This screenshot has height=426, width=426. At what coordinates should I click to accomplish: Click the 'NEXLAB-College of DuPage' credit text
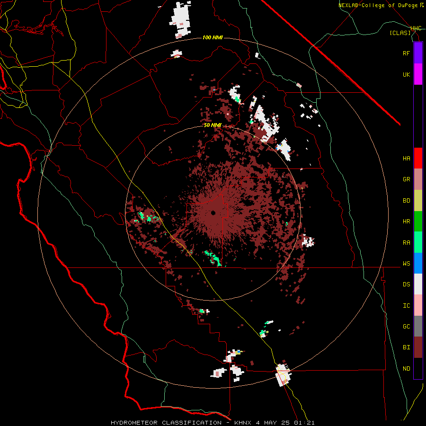pos(378,5)
